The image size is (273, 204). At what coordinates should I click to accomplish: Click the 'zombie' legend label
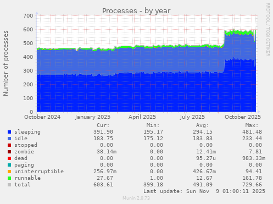pyautogui.click(x=24, y=152)
